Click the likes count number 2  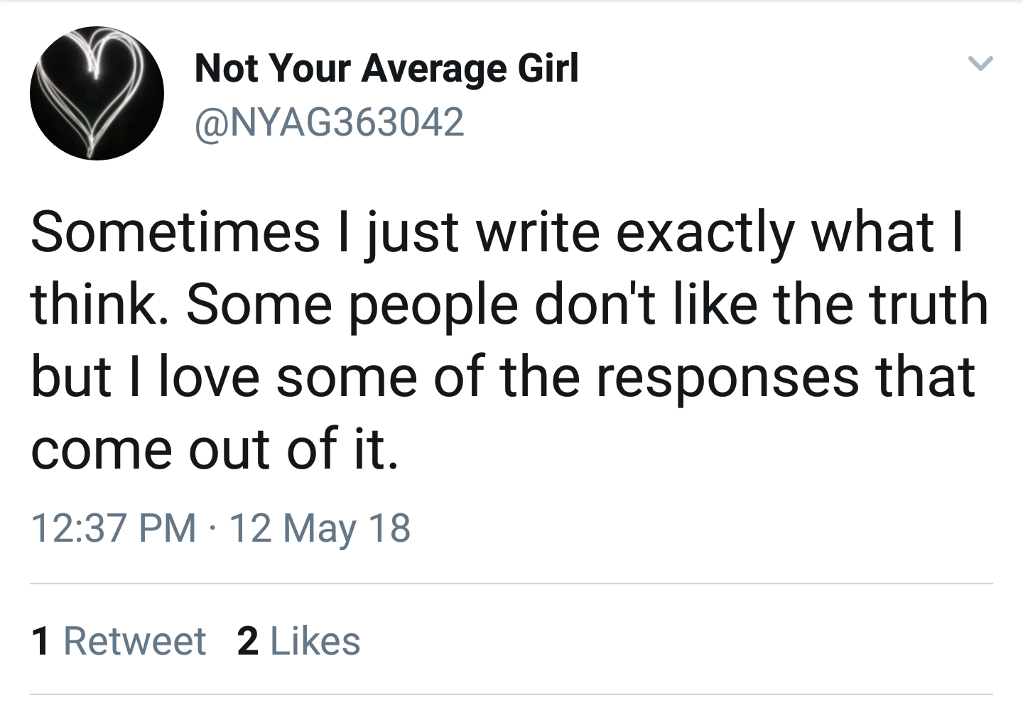(x=247, y=641)
